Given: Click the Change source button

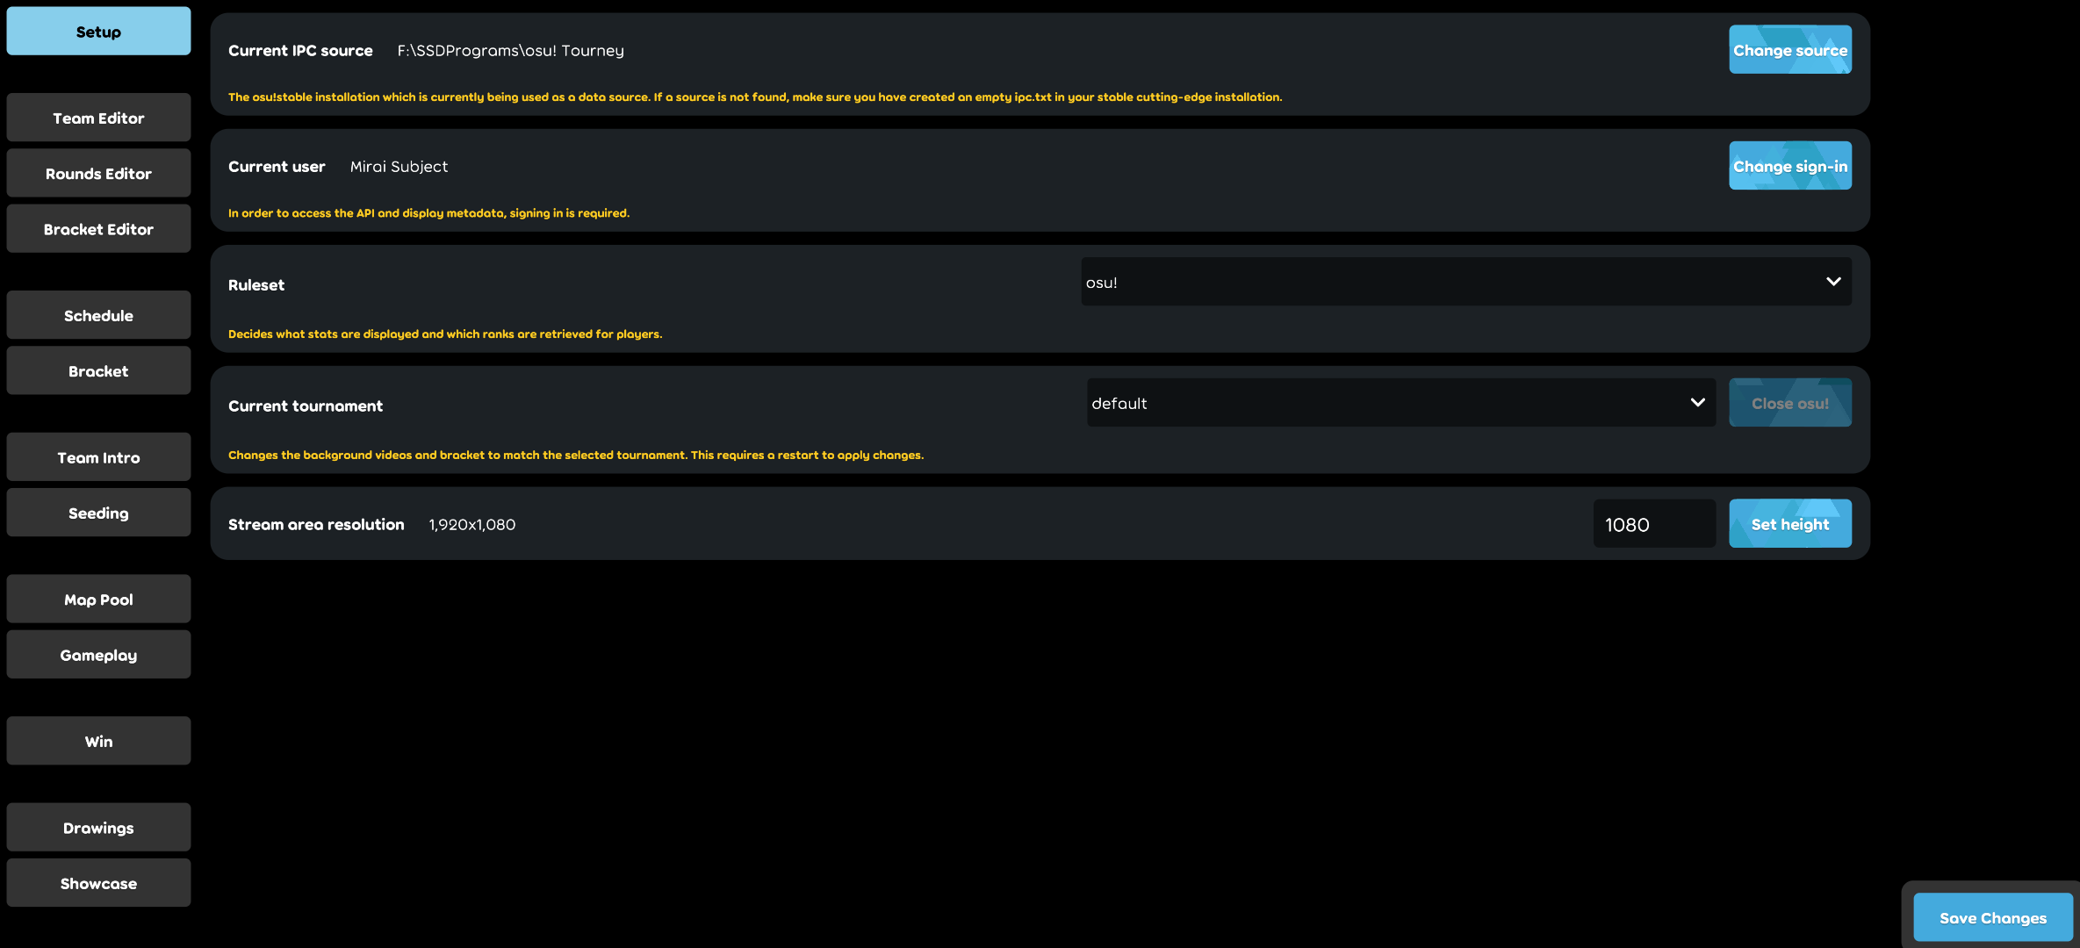Looking at the screenshot, I should [x=1789, y=49].
